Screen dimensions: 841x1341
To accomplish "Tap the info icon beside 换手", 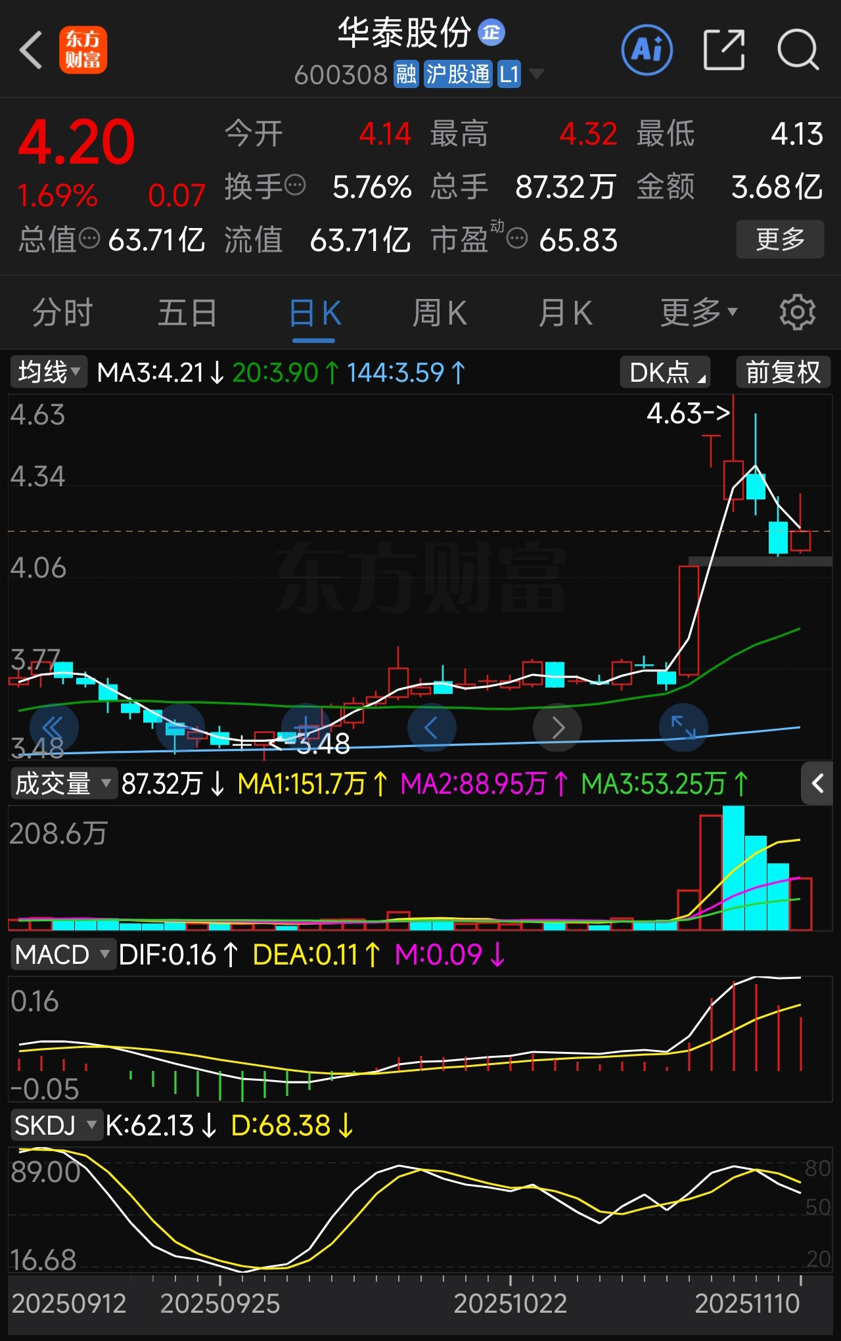I will [295, 186].
